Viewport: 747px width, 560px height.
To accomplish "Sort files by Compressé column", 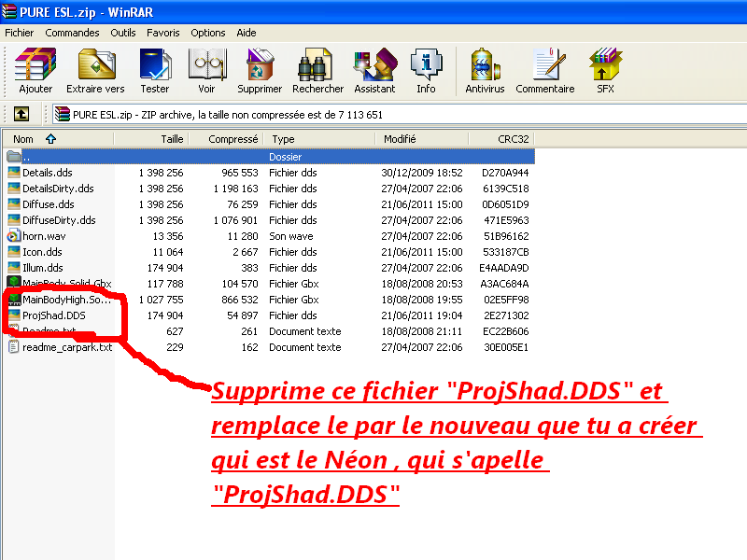I will click(227, 139).
